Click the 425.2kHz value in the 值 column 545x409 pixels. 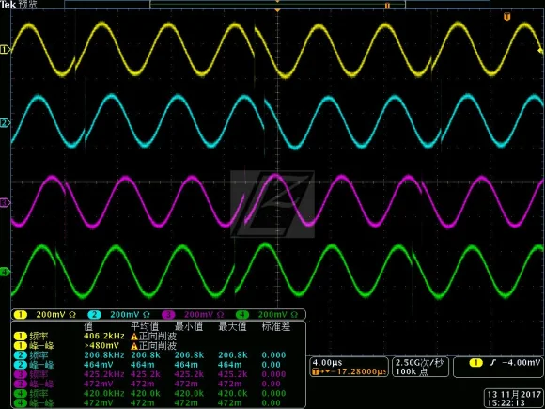tap(104, 374)
